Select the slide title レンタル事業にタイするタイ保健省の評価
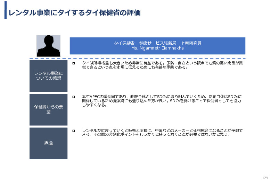Screen dimensions: 271x187 [74, 12]
